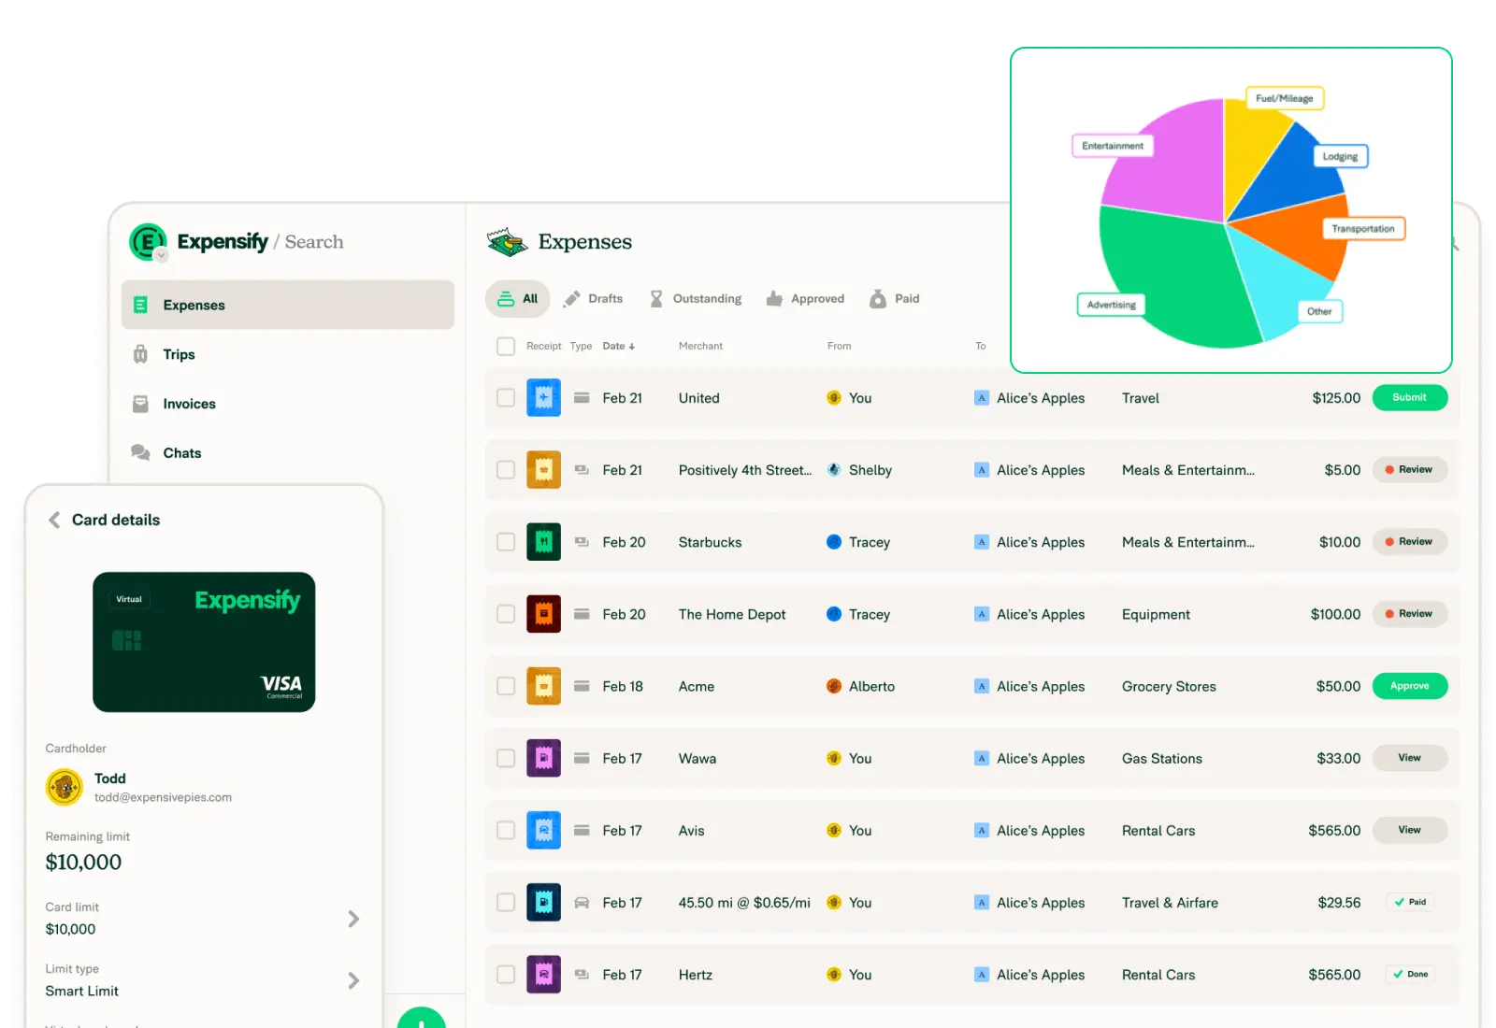Open the account switcher dropdown on logo
Screen dimensions: 1496x1028
tap(162, 255)
